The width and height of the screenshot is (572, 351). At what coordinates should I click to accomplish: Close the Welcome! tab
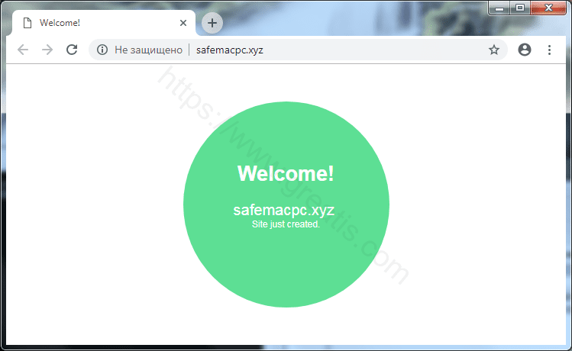(183, 23)
